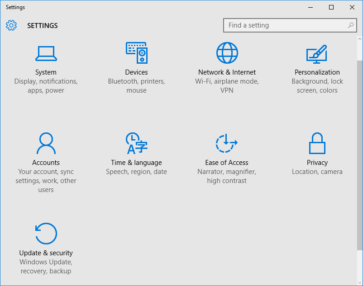This screenshot has width=363, height=286.
Task: Open the System laptop icon
Action: (46, 53)
